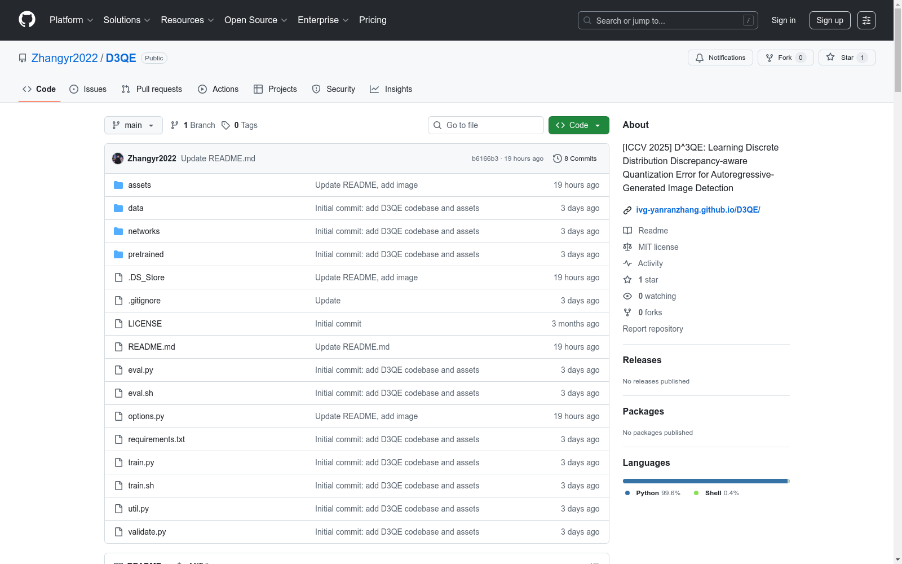Image resolution: width=902 pixels, height=564 pixels.
Task: Focus the Search or jump to field
Action: [668, 20]
